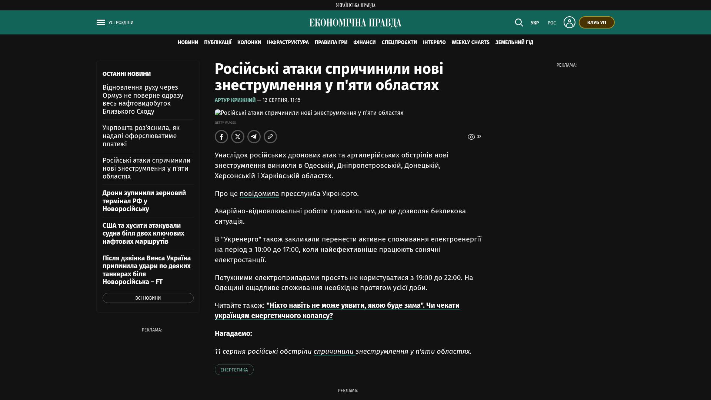This screenshot has height=400, width=711.
Task: Open the hamburger menu icon for all sections
Action: tap(101, 23)
